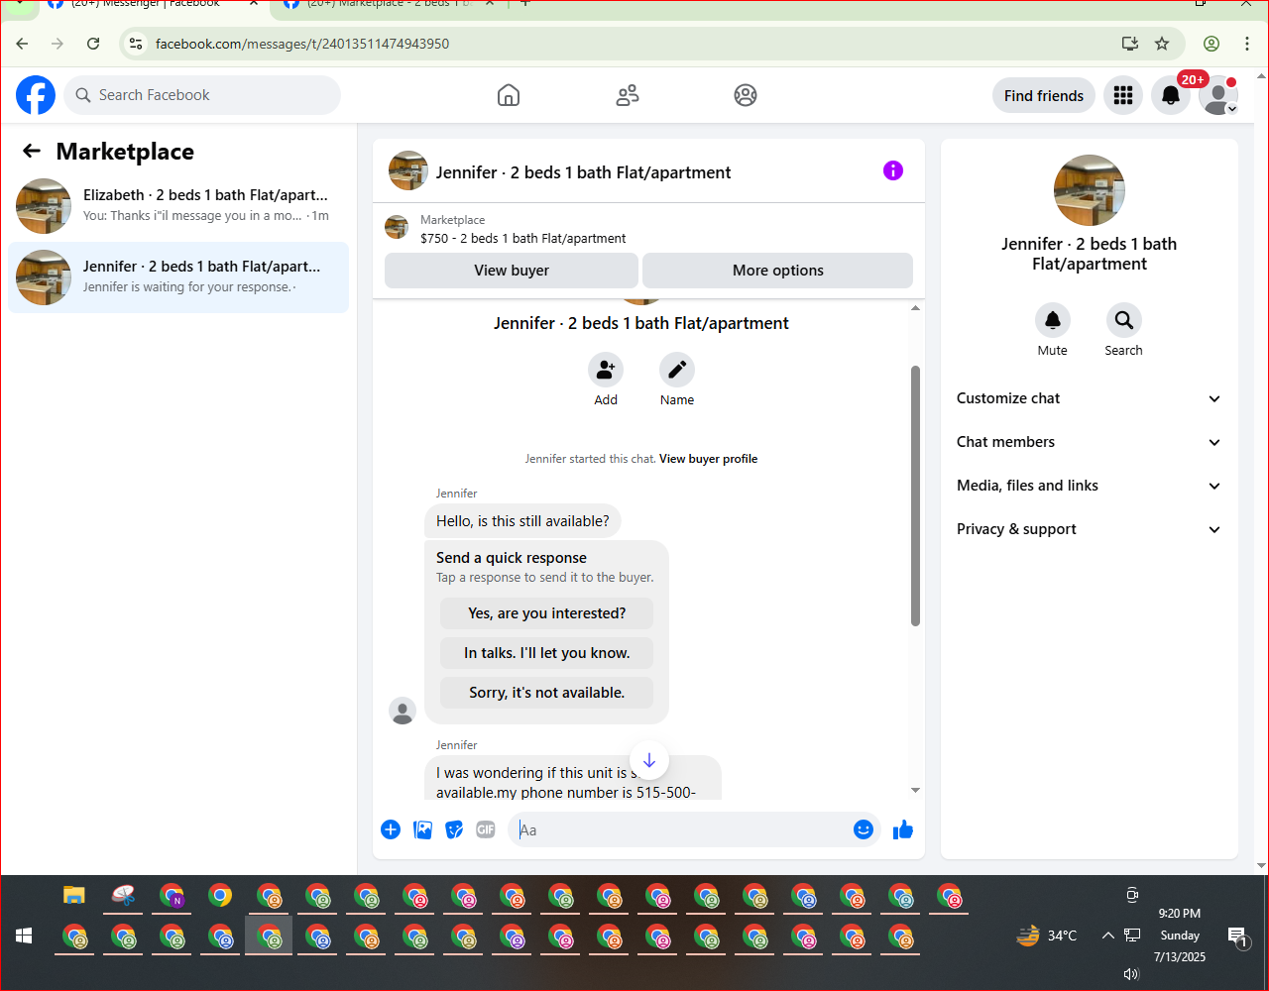The image size is (1269, 991).
Task: Send quick reply 'In talks. I'll let you know.'
Action: (x=547, y=653)
